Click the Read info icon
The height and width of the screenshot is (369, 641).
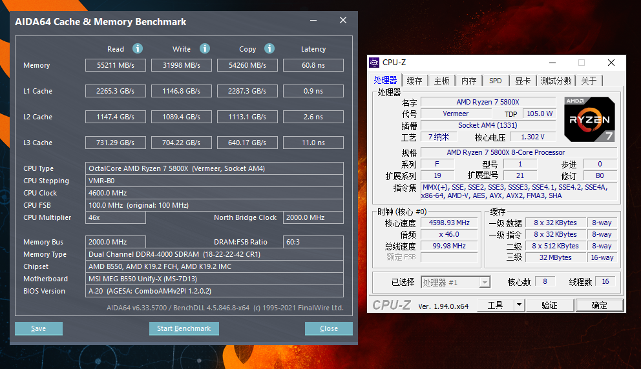coord(138,48)
